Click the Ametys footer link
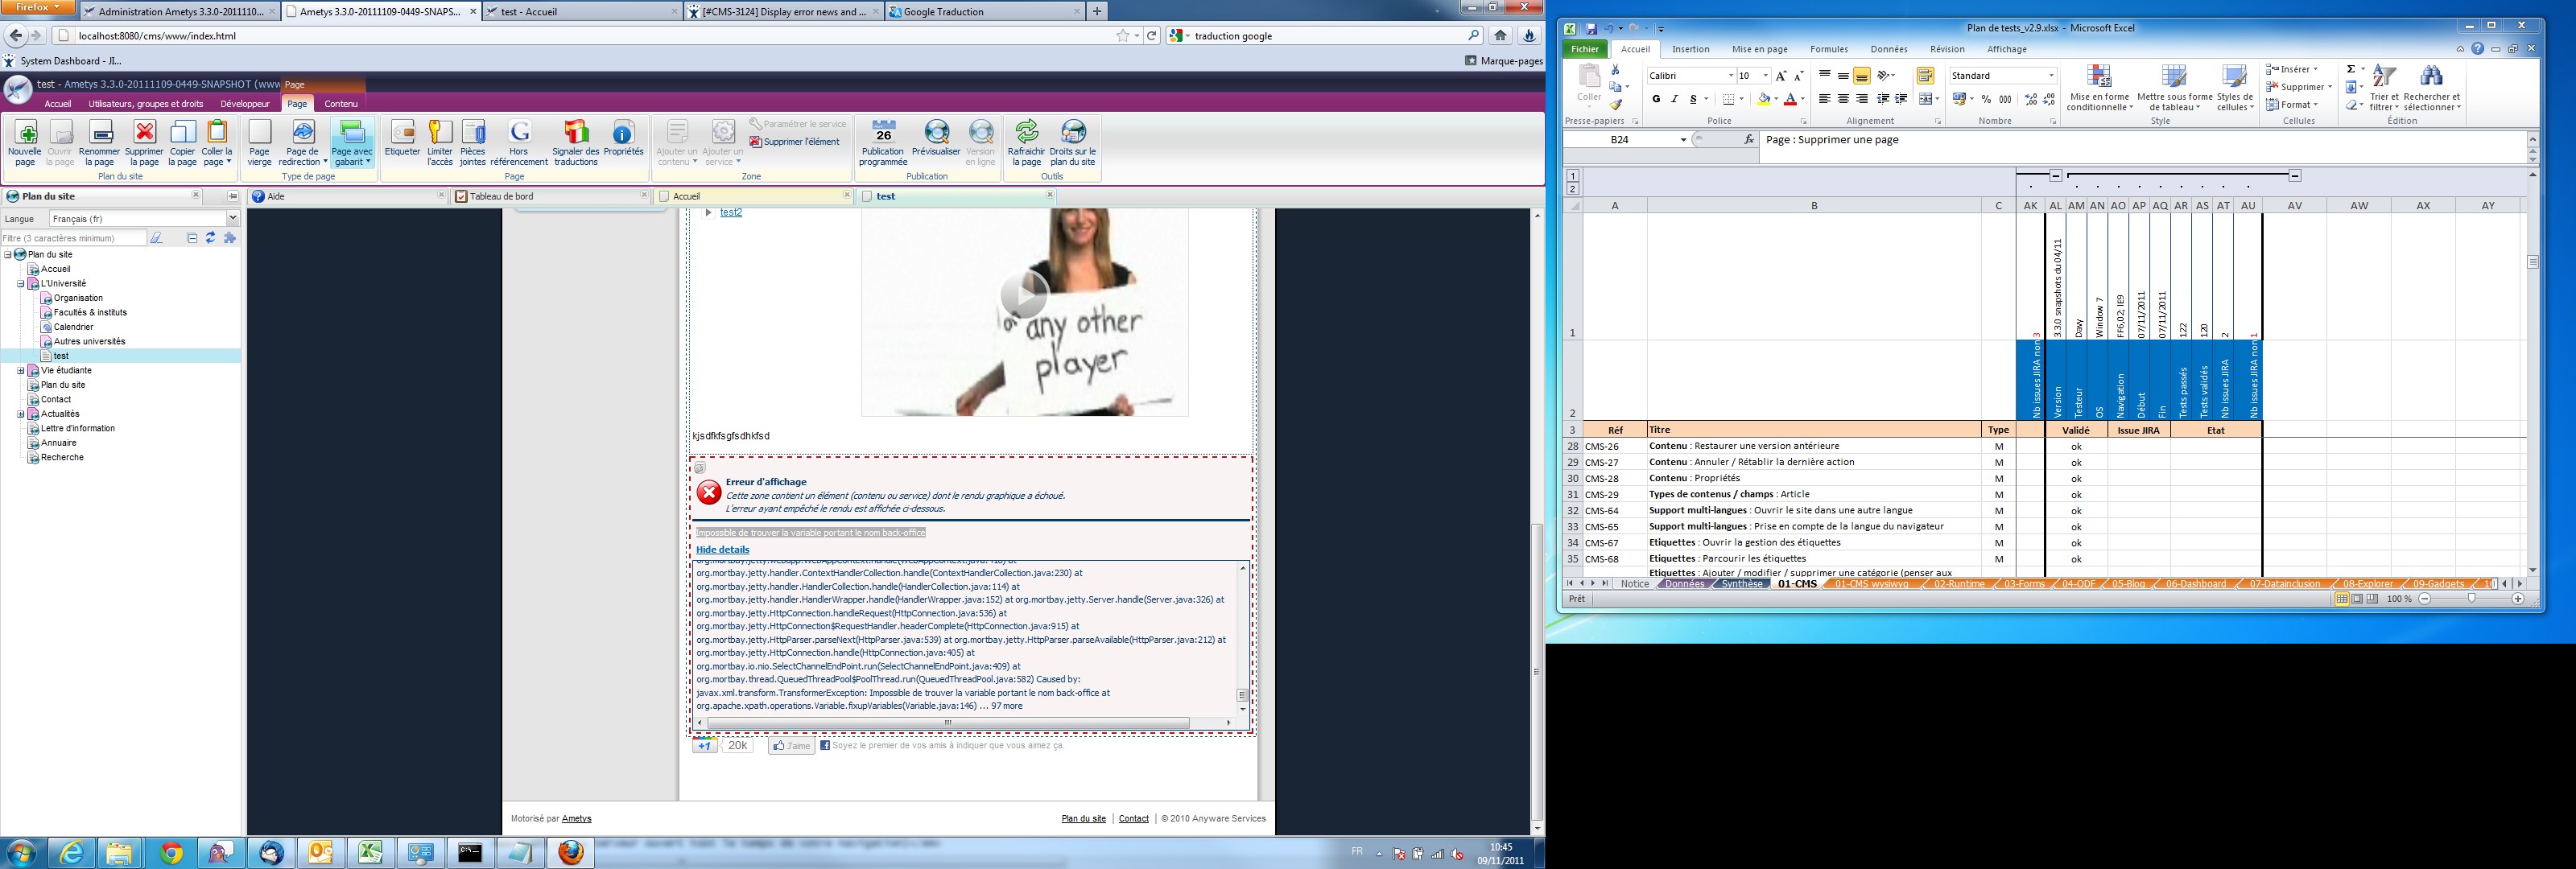2576x869 pixels. (576, 819)
